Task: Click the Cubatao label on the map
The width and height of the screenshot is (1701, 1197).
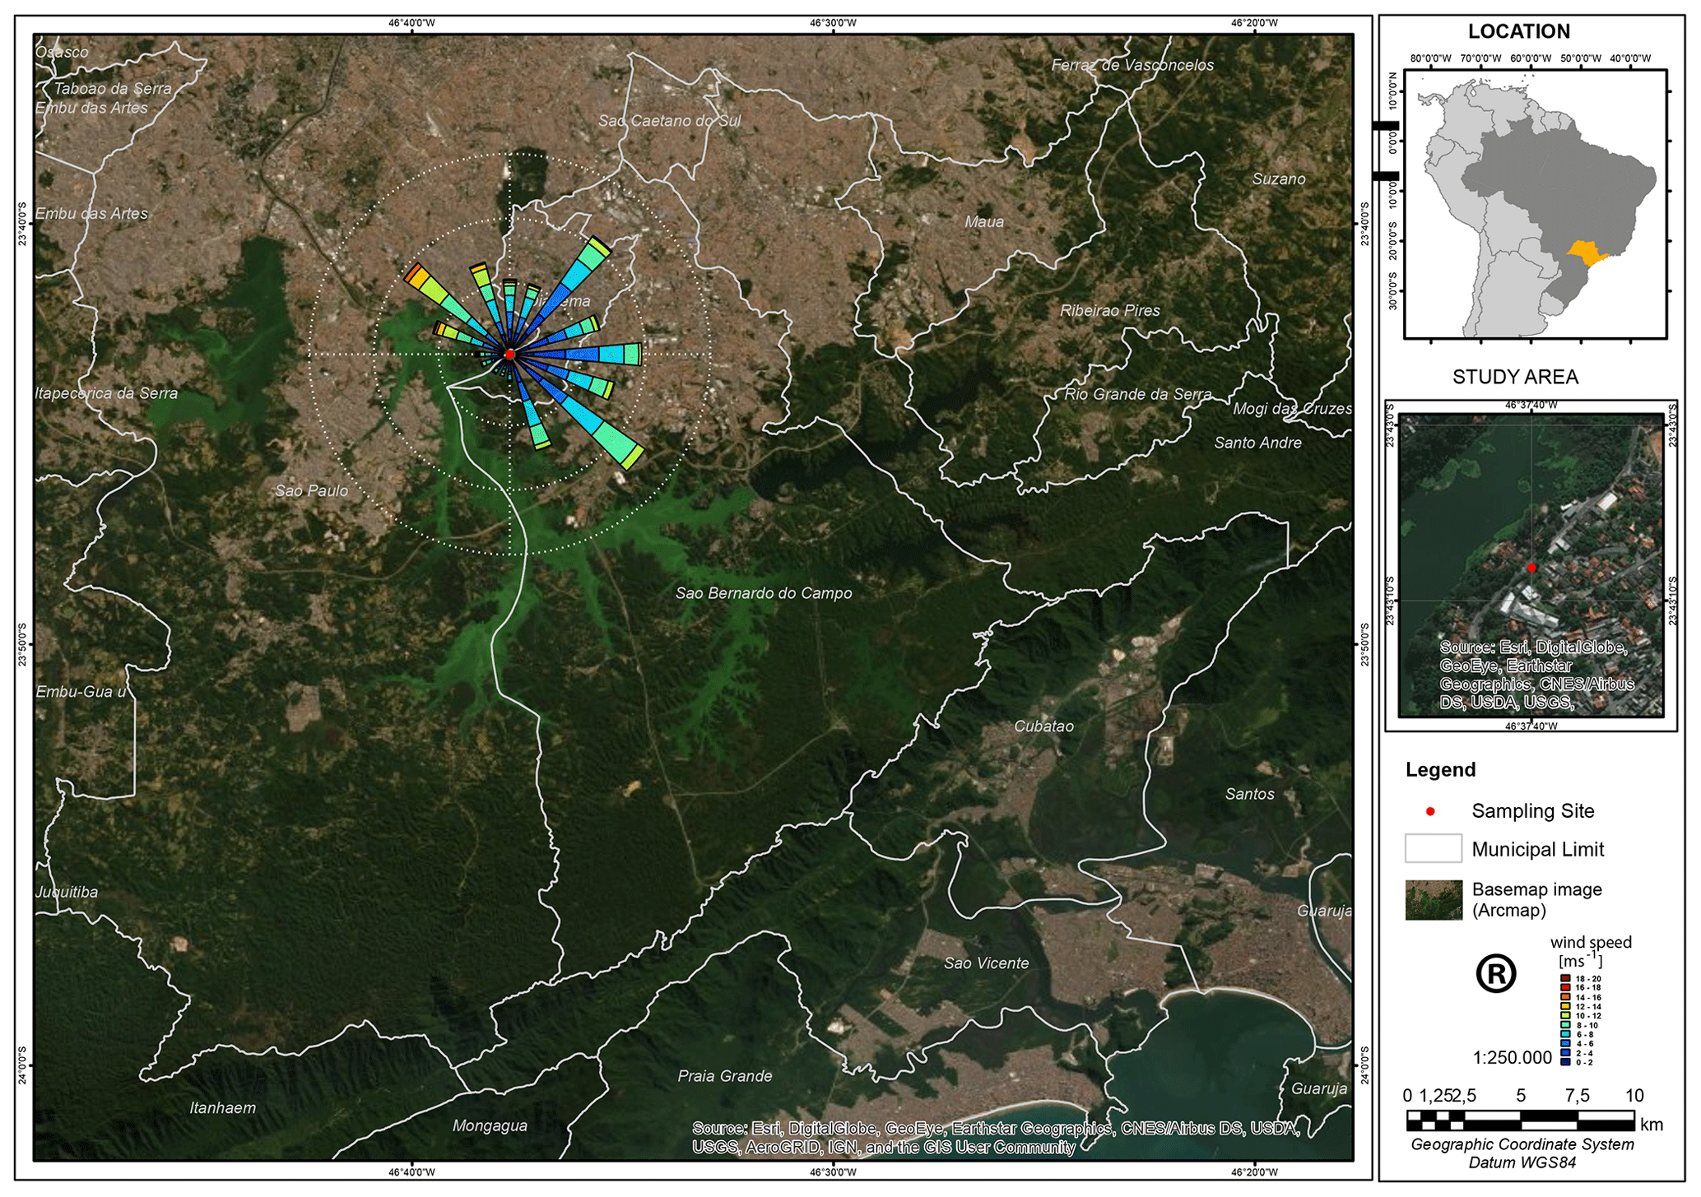Action: pyautogui.click(x=1043, y=726)
